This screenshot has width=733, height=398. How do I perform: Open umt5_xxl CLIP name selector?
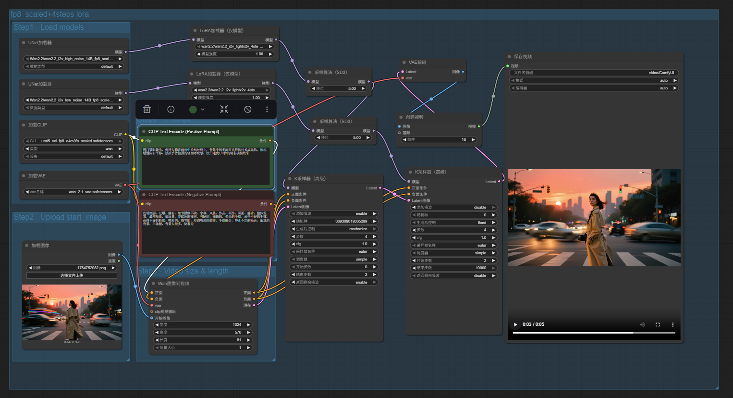[73, 141]
